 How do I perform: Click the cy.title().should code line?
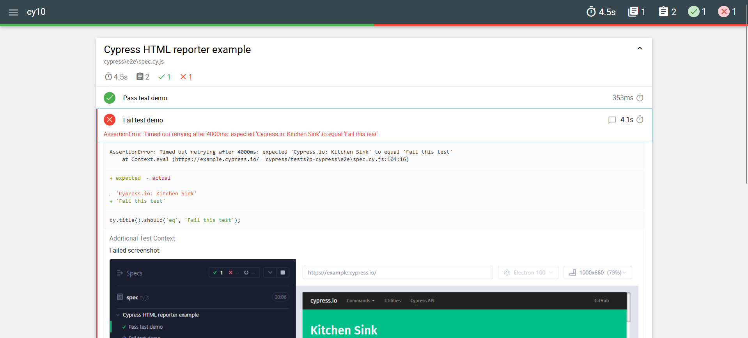175,220
